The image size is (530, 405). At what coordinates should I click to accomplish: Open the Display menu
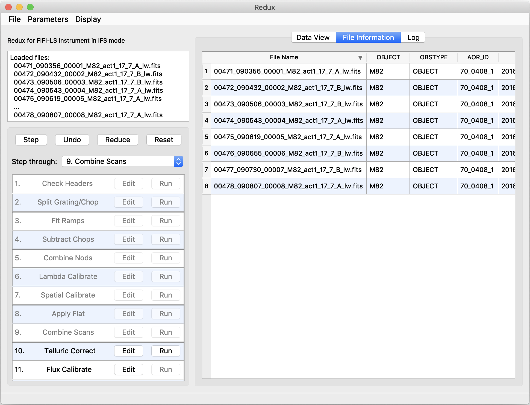point(88,19)
